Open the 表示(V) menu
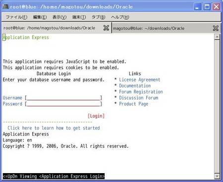The height and width of the screenshot is (182, 223). [59, 17]
